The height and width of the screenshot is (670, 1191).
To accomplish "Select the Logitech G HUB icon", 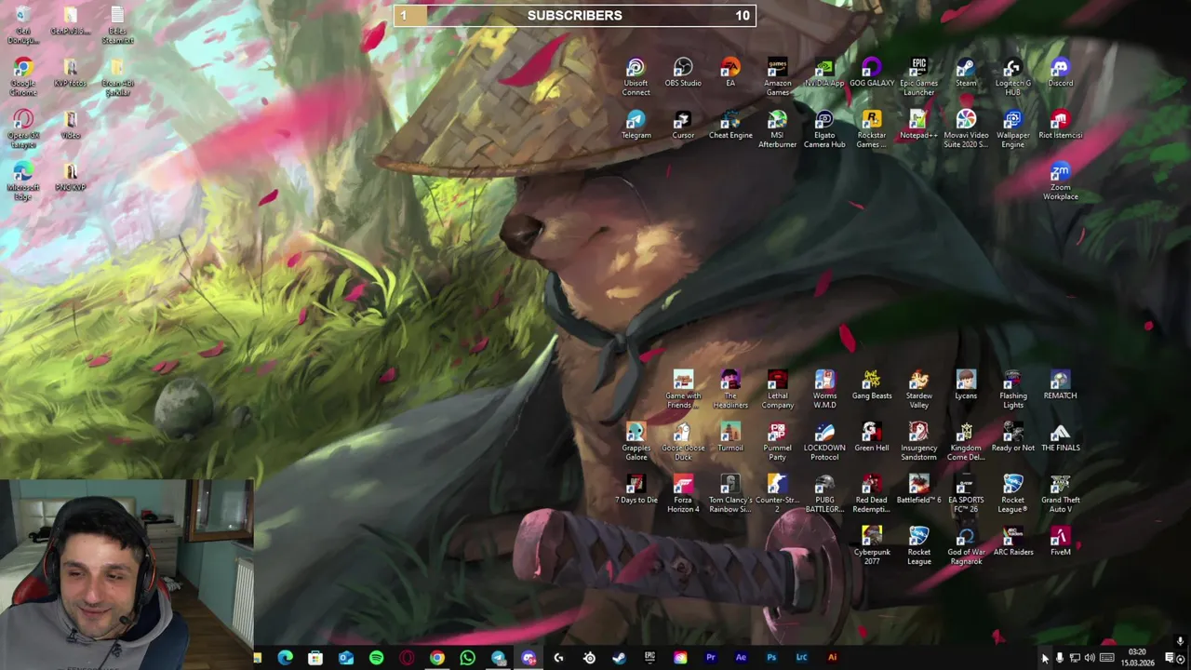I will 1012,76.
